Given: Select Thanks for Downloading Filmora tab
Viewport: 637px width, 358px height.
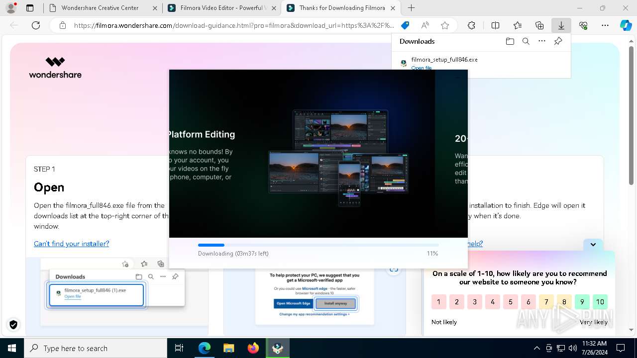Looking at the screenshot, I should [x=341, y=8].
